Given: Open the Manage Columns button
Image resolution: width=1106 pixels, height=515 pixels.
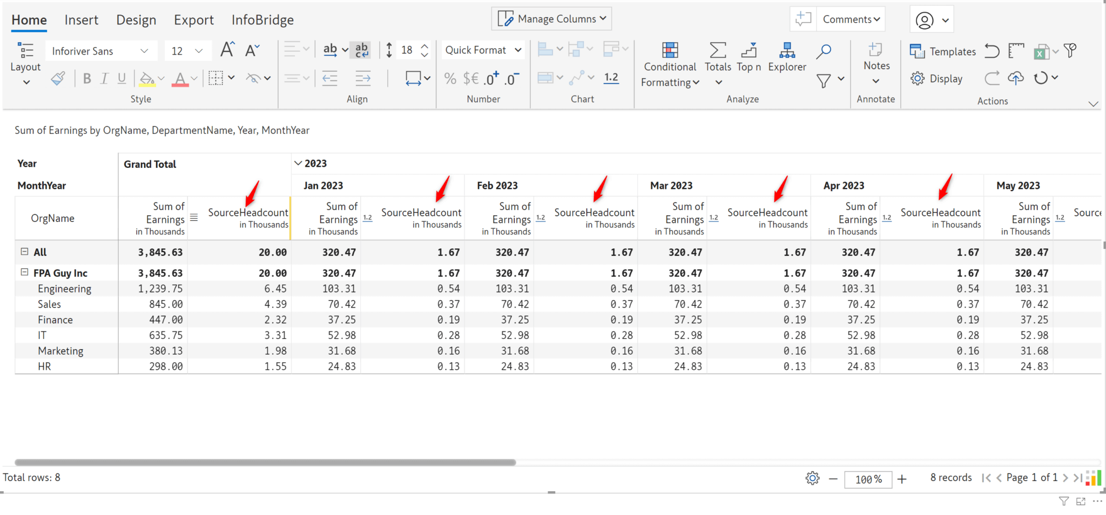Looking at the screenshot, I should (551, 18).
